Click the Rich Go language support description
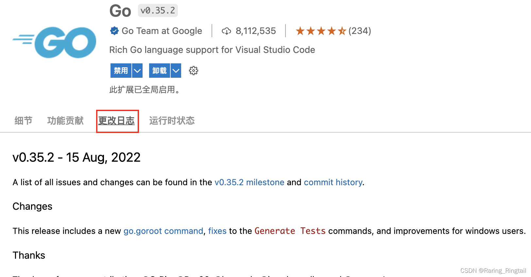 tap(212, 50)
